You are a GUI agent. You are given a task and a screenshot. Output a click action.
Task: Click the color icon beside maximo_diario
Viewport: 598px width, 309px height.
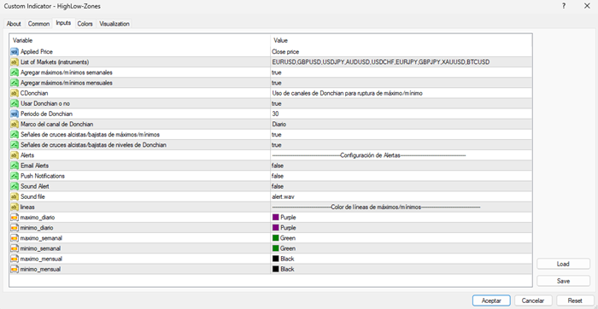[x=15, y=217]
